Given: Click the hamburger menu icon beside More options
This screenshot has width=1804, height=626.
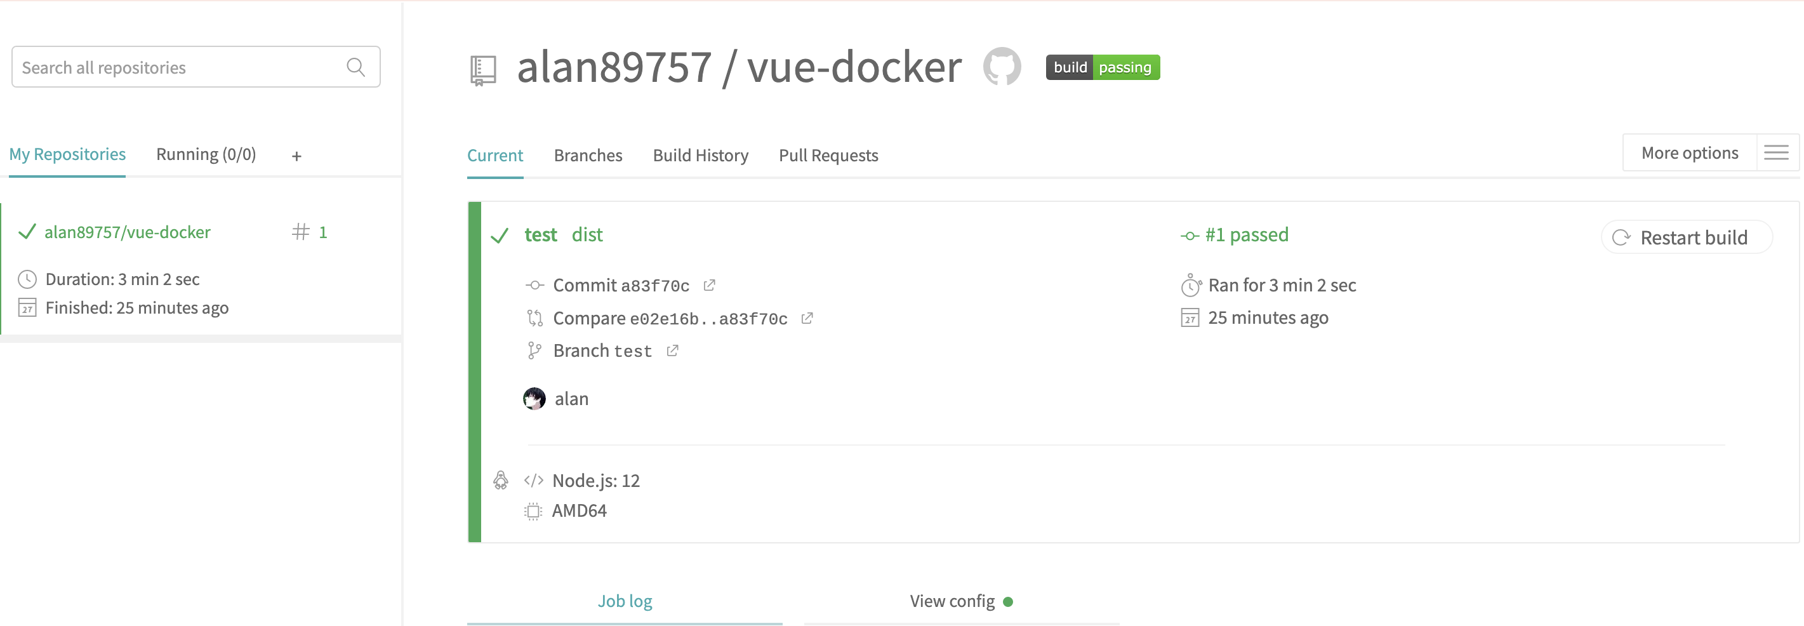Looking at the screenshot, I should (x=1776, y=152).
